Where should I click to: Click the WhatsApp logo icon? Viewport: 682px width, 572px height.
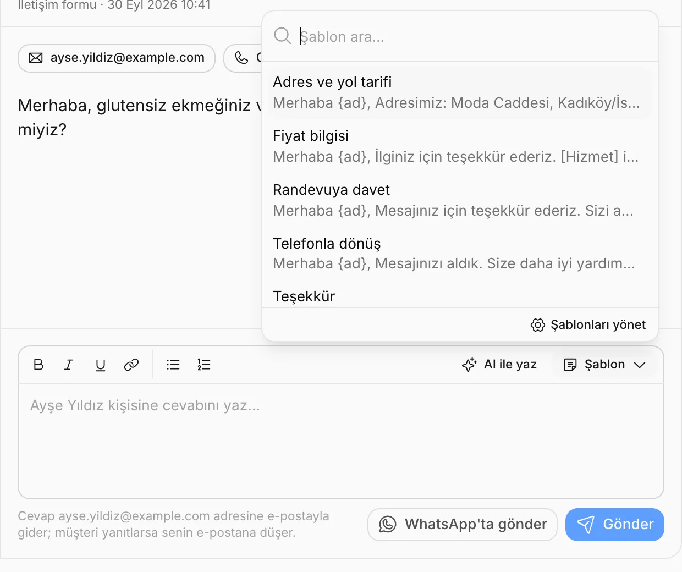[388, 524]
